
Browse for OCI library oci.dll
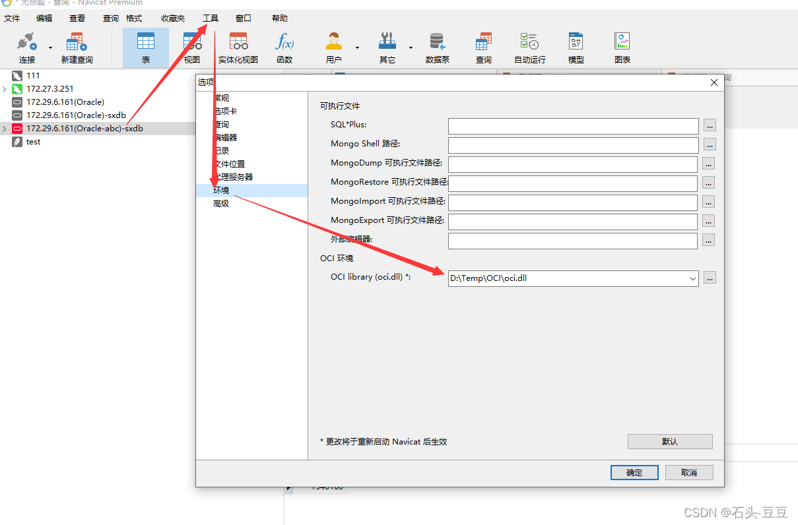point(710,278)
